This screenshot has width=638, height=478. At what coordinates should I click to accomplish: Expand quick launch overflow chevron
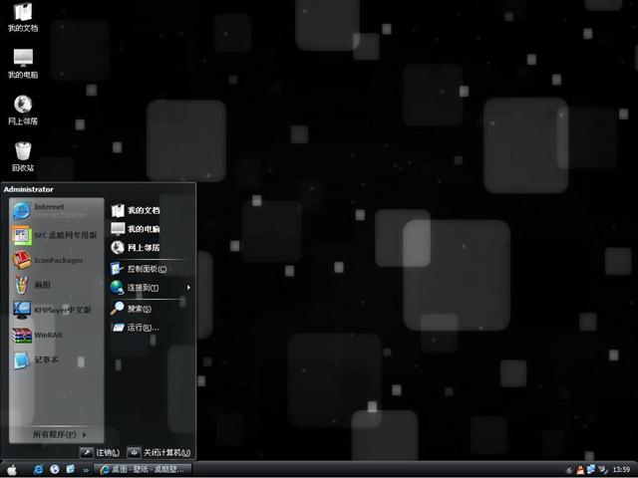(x=86, y=470)
